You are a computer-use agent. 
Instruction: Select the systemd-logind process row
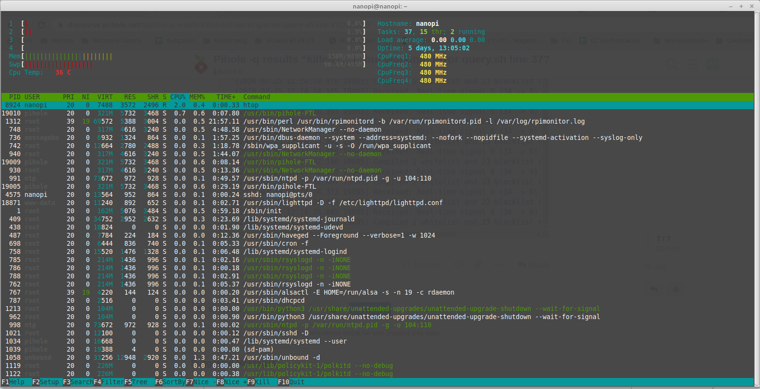378,252
